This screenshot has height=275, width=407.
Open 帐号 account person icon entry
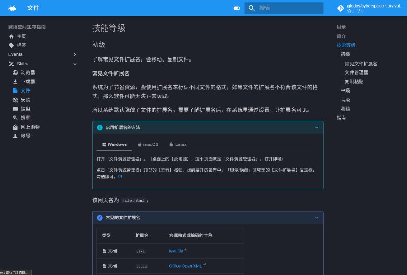(15, 136)
